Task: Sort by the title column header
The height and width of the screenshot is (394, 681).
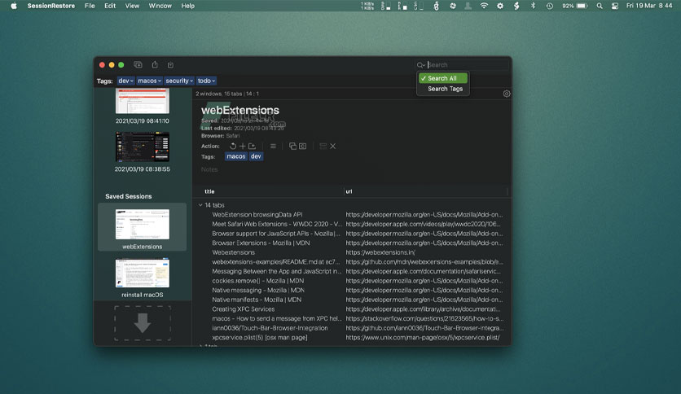Action: [209, 191]
